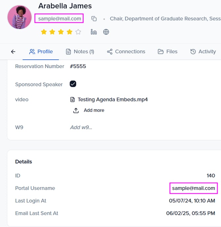Screen dimensions: 221x227
Task: Click Add more to upload video
Action: click(94, 110)
